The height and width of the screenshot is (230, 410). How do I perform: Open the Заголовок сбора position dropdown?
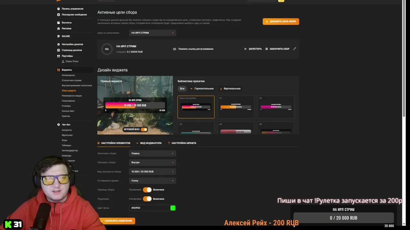click(x=152, y=153)
